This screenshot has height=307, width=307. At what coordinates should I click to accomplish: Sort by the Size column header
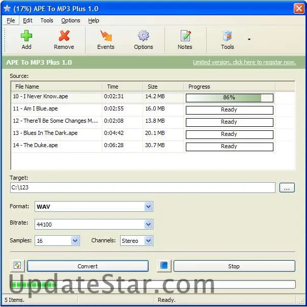pos(163,87)
